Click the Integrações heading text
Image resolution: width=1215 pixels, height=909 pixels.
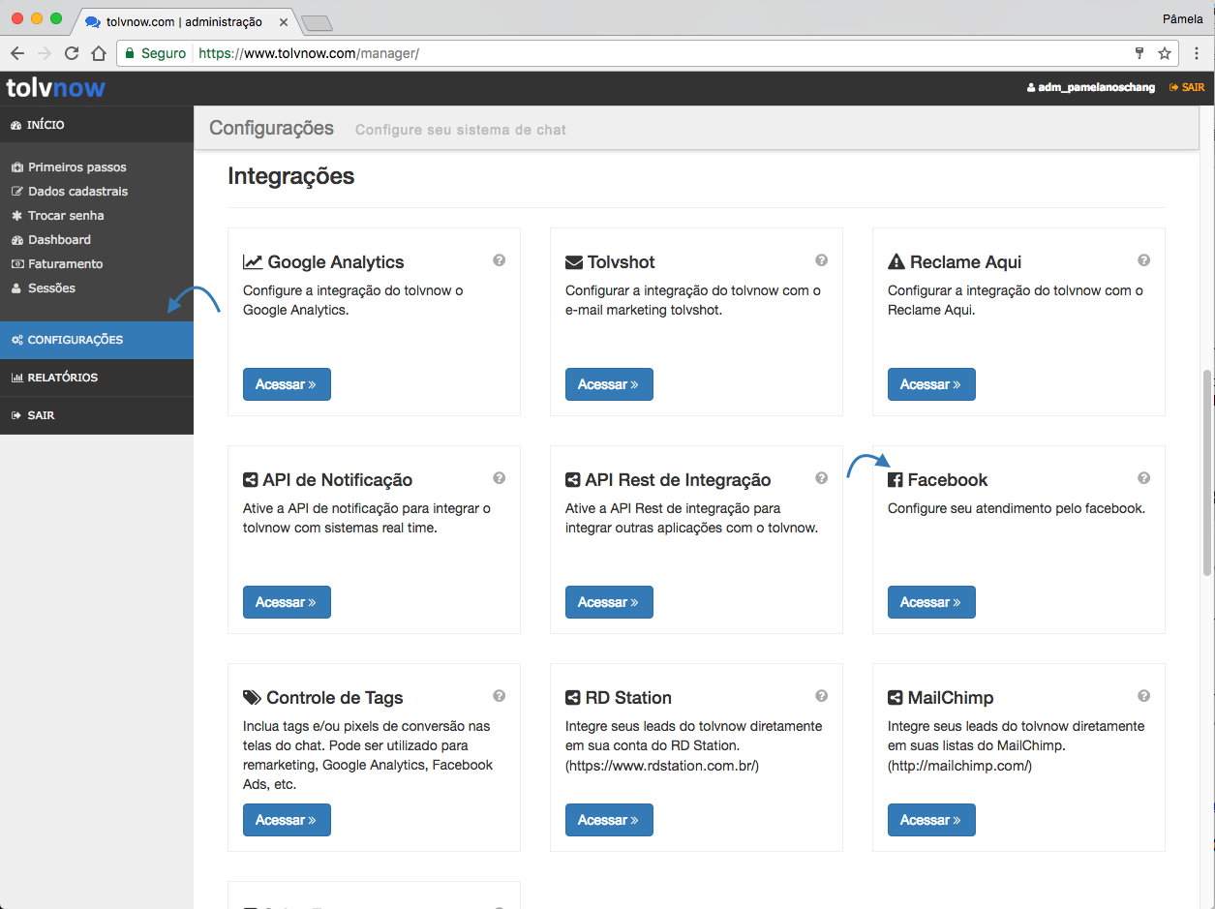291,176
